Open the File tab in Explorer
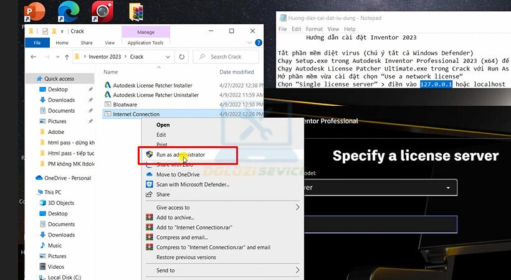 coord(37,43)
